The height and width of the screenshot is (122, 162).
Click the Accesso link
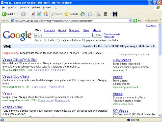[x=151, y=26]
